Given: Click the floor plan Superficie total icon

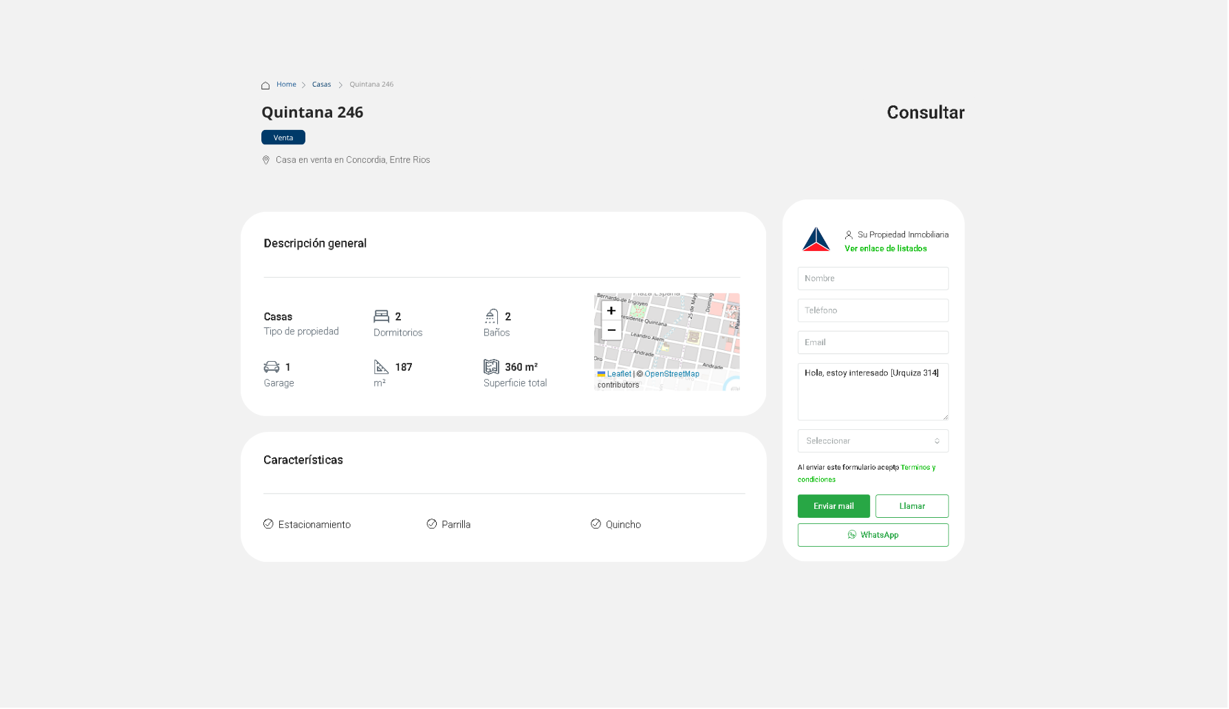Looking at the screenshot, I should [491, 367].
